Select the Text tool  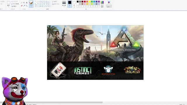tap(27, 3)
